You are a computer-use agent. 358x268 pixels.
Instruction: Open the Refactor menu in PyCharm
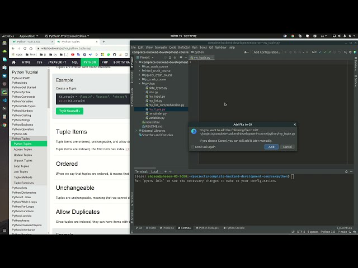tap(184, 47)
